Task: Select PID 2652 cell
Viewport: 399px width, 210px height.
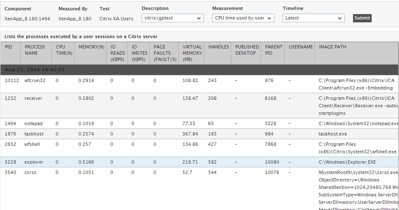Action: tap(10, 144)
